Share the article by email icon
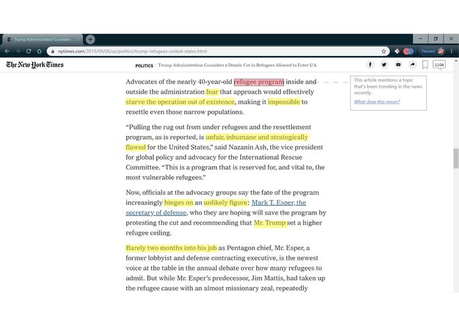This screenshot has width=459, height=326. [398, 65]
